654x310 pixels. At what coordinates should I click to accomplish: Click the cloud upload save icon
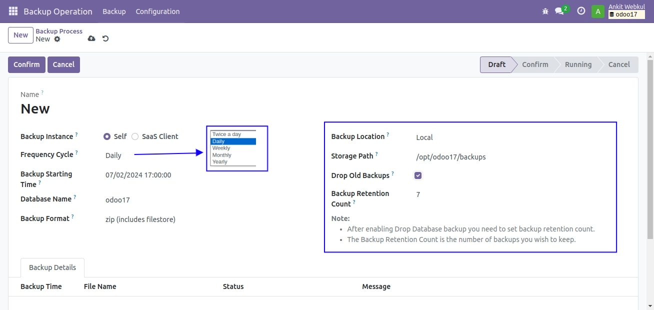click(x=91, y=38)
